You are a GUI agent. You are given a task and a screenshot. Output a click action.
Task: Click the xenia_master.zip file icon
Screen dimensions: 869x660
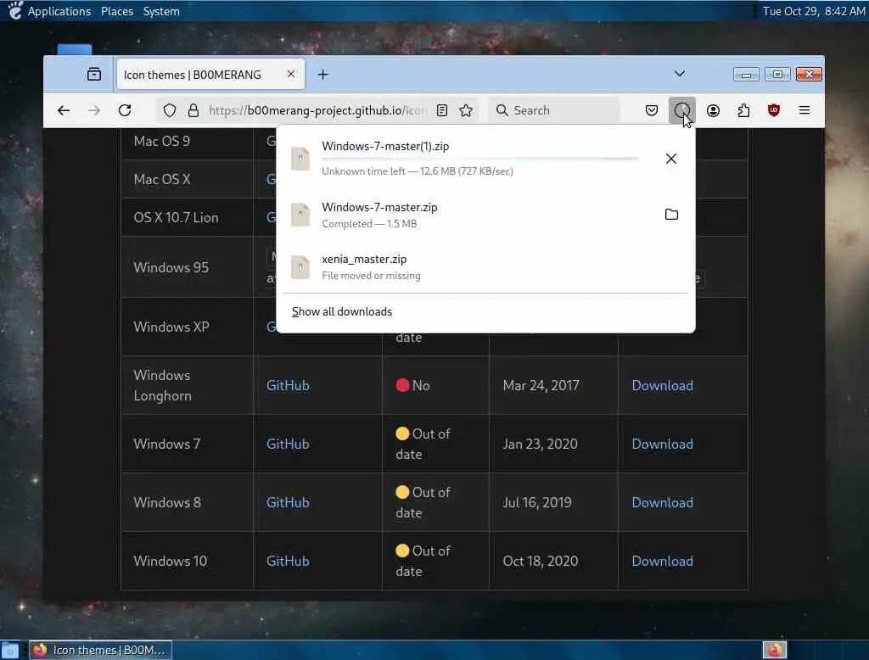300,266
